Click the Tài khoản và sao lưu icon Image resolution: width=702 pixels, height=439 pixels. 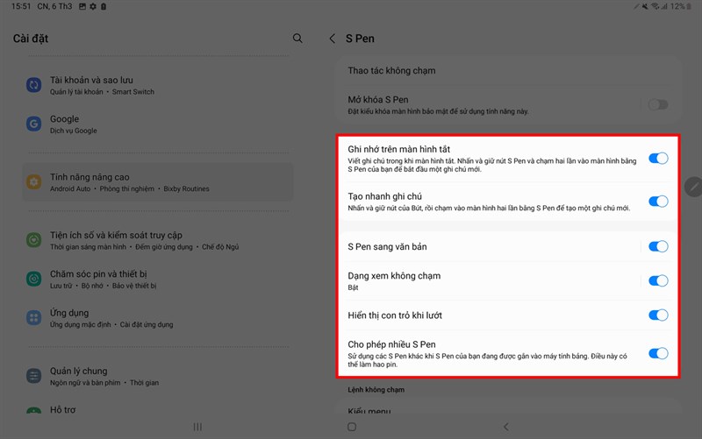[x=33, y=84]
